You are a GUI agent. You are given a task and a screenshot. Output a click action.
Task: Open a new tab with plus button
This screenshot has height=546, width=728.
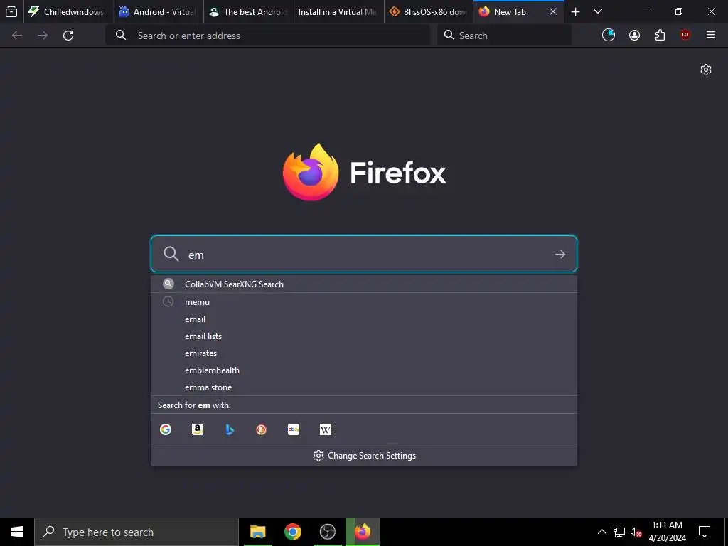pos(575,11)
